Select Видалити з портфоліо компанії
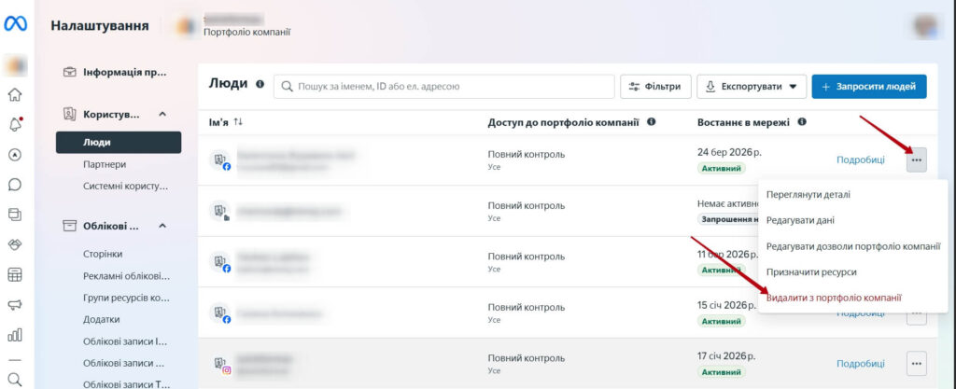The image size is (956, 389). pos(834,298)
